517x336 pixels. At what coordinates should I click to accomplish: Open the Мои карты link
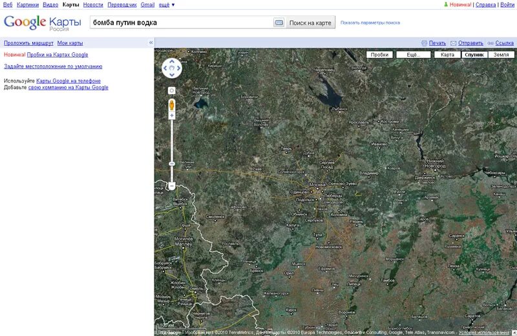coord(70,43)
